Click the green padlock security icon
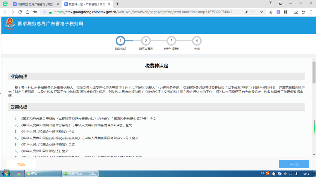Screen dimensions: 316x177 [50, 12]
